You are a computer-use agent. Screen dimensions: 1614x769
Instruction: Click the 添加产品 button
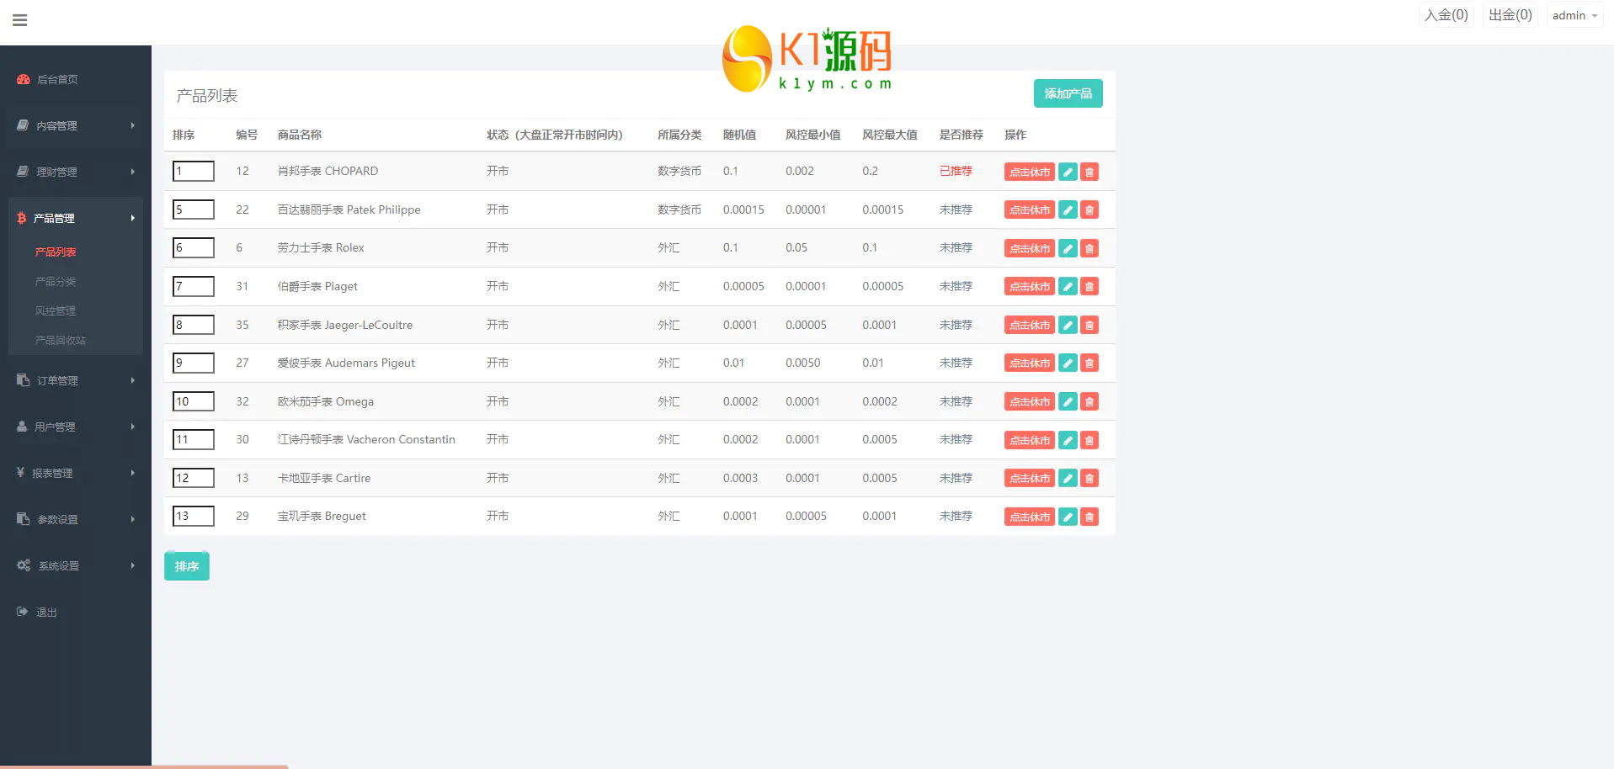tap(1068, 93)
